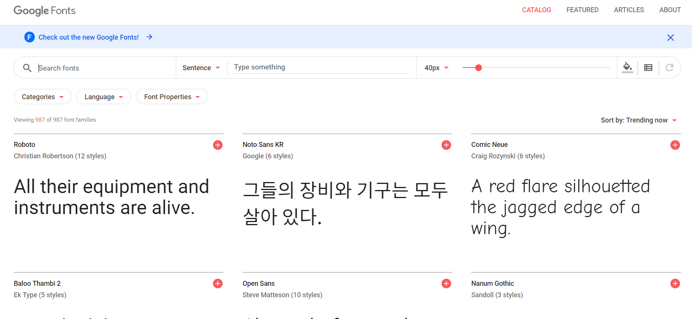Click 'Craig Rozynski (6 styles)' text
Viewport: 692px width, 319px height.
click(x=508, y=156)
